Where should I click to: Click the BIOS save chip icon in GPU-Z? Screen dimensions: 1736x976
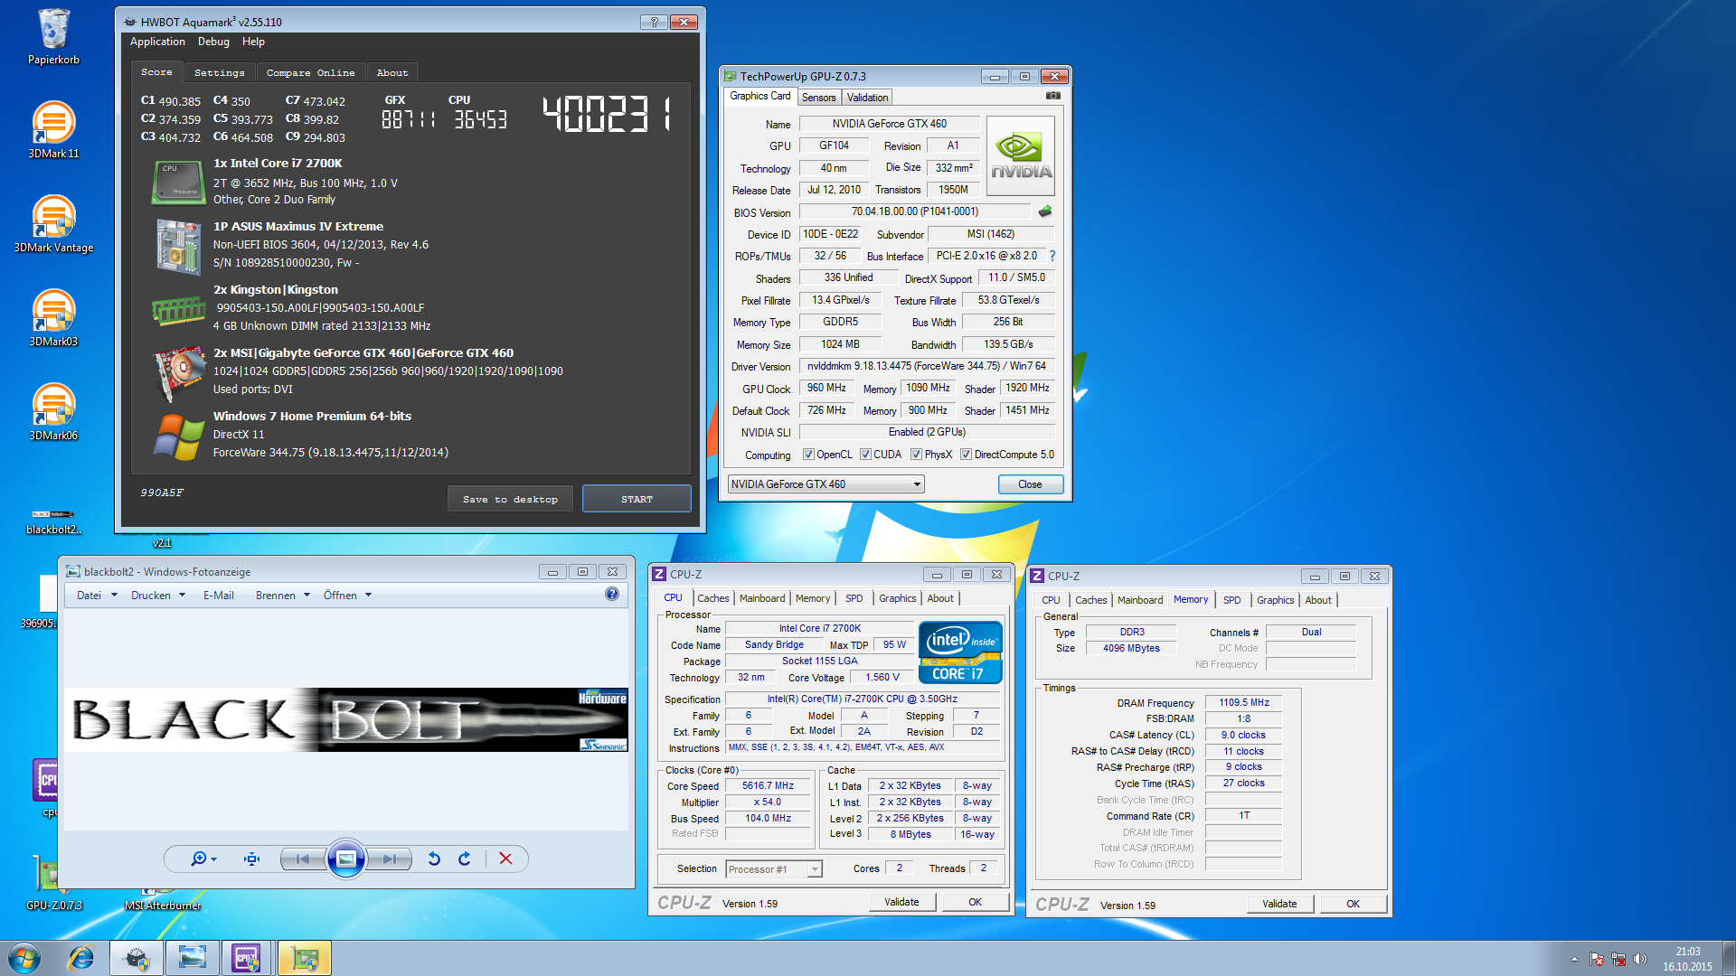coord(1045,211)
